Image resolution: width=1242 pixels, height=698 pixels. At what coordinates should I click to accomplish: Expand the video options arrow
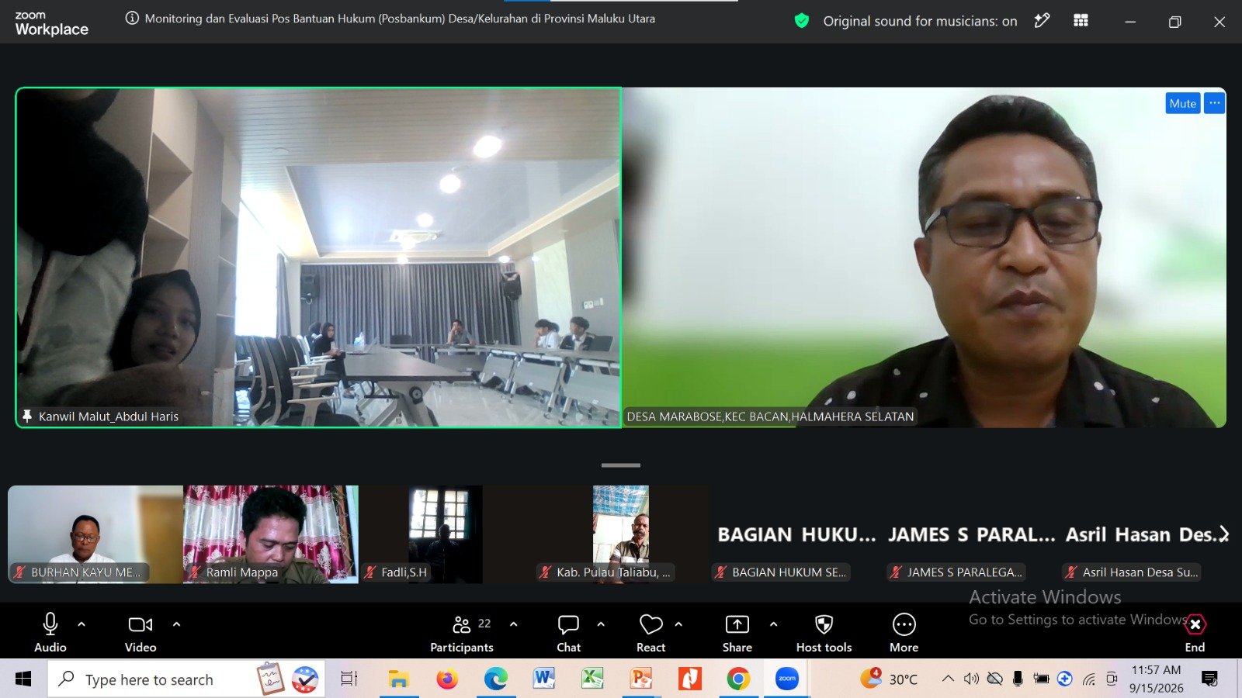point(176,624)
